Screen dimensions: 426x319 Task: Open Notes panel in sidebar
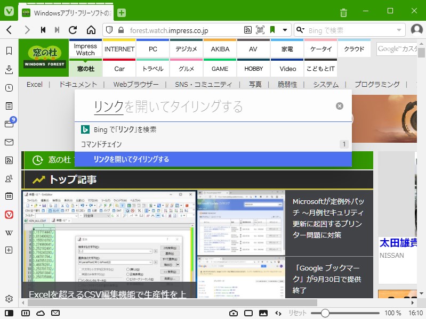[x=9, y=106]
